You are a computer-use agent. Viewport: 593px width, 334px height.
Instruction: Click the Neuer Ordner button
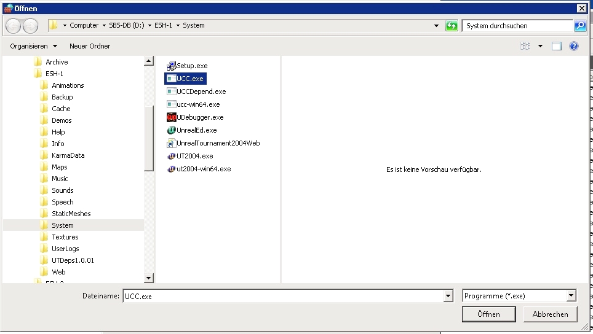coord(90,46)
